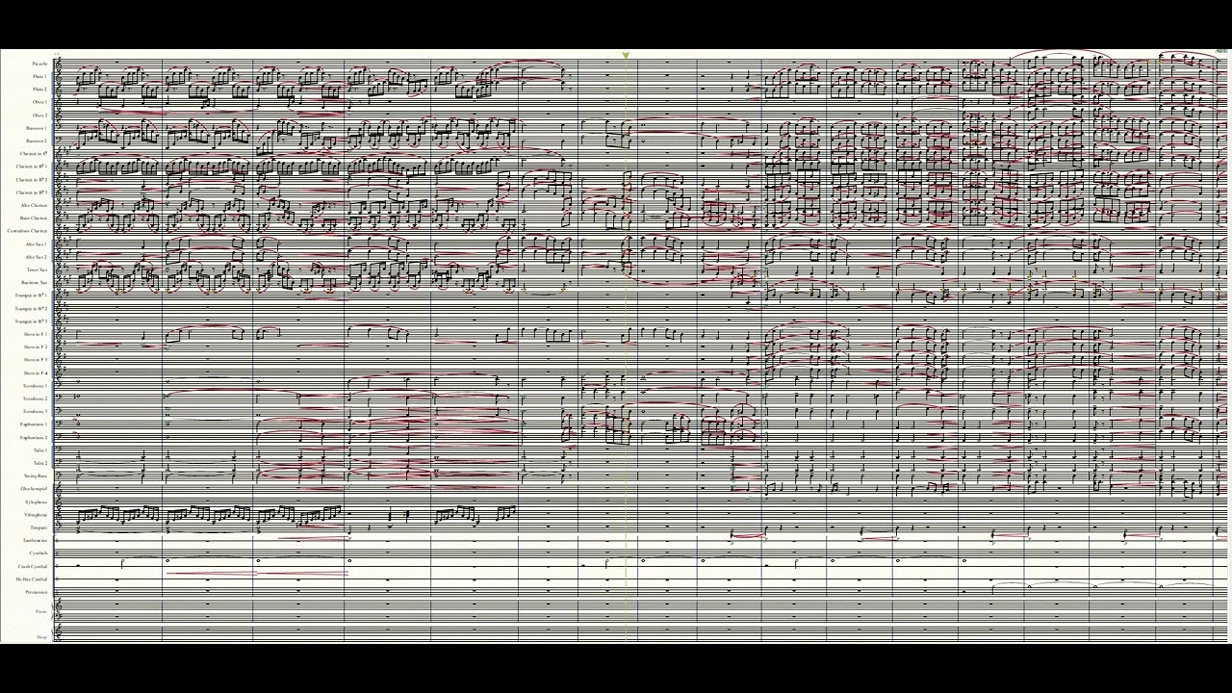Select the Tuba 1 staff label
Viewport: 1232px width, 693px height.
coord(40,450)
